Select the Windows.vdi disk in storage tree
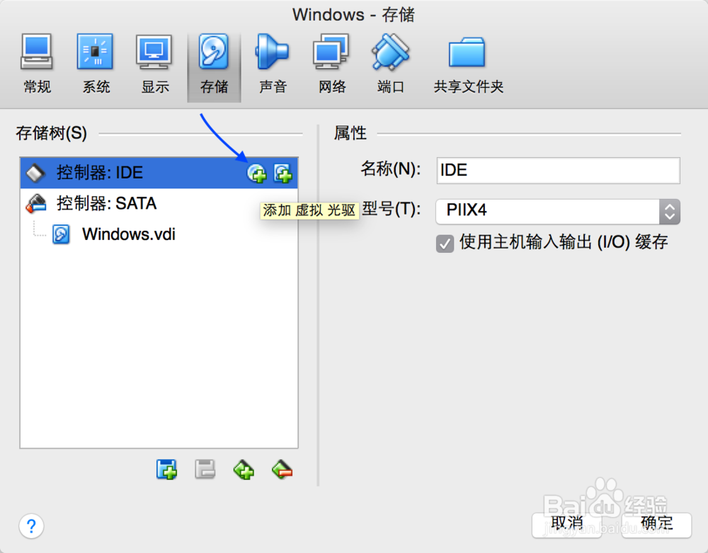This screenshot has width=708, height=553. 128,234
